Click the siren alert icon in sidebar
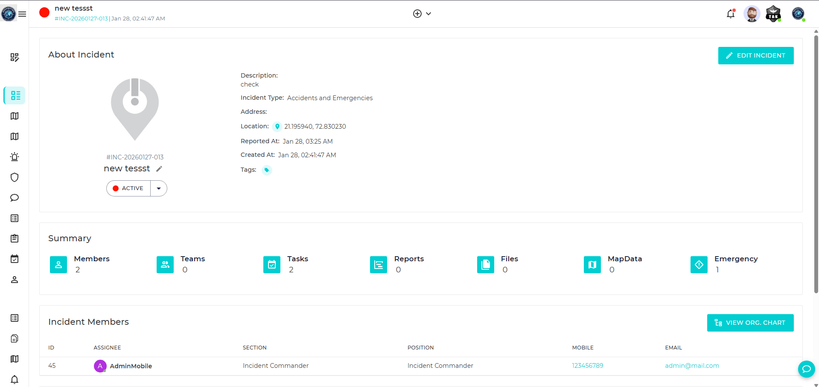 15,157
